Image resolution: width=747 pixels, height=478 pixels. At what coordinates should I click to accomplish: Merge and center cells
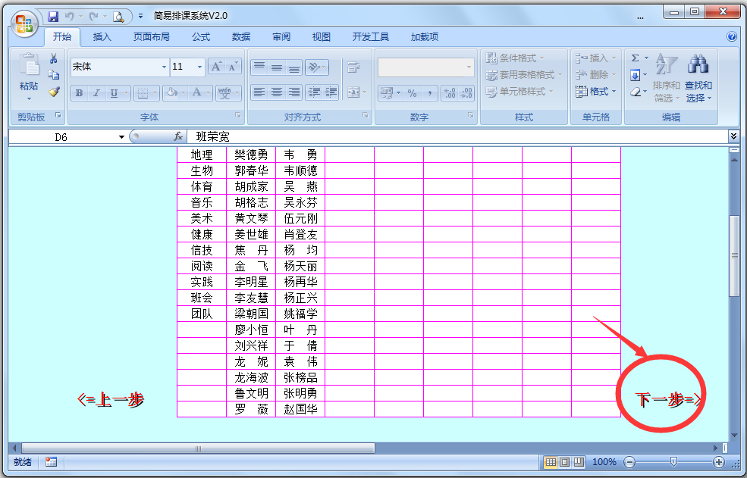[353, 92]
